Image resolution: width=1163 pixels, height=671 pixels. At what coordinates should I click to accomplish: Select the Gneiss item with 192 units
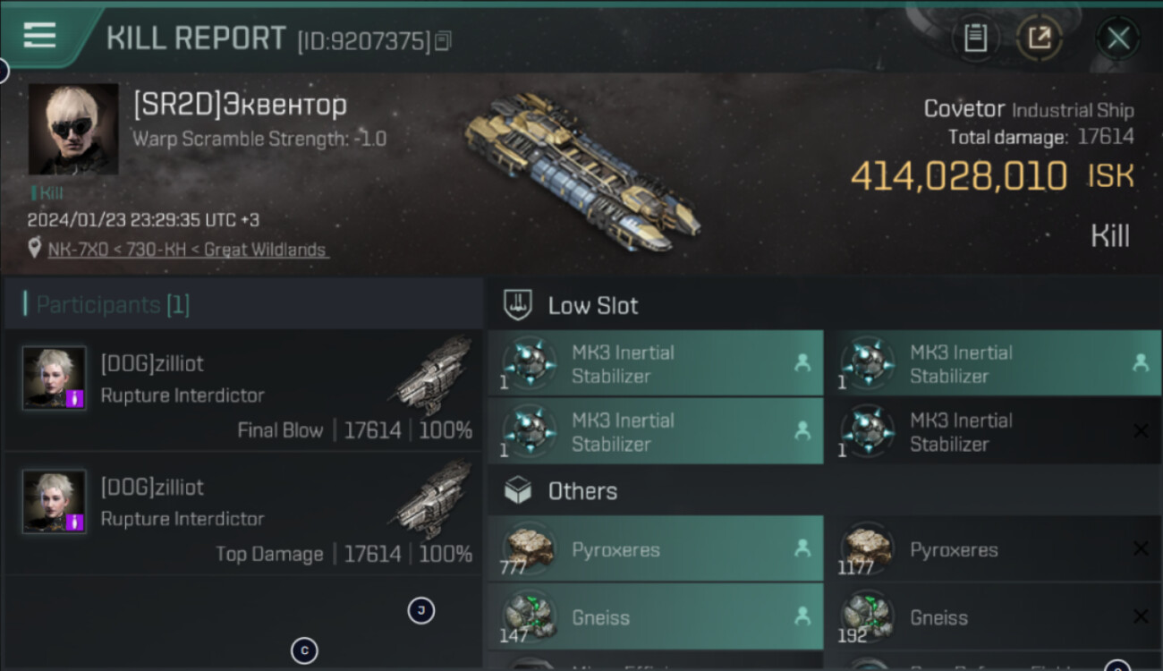point(993,617)
